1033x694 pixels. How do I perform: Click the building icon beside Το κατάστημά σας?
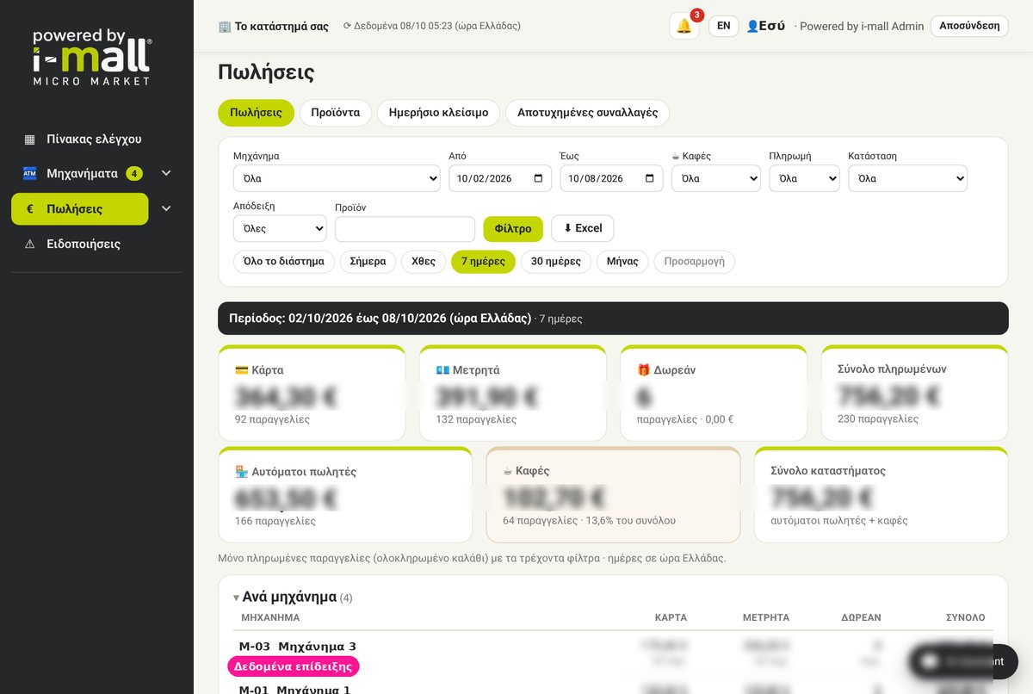[225, 27]
